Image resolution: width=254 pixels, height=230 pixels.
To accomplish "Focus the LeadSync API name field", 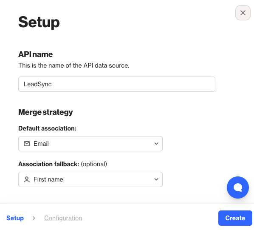I will (117, 84).
